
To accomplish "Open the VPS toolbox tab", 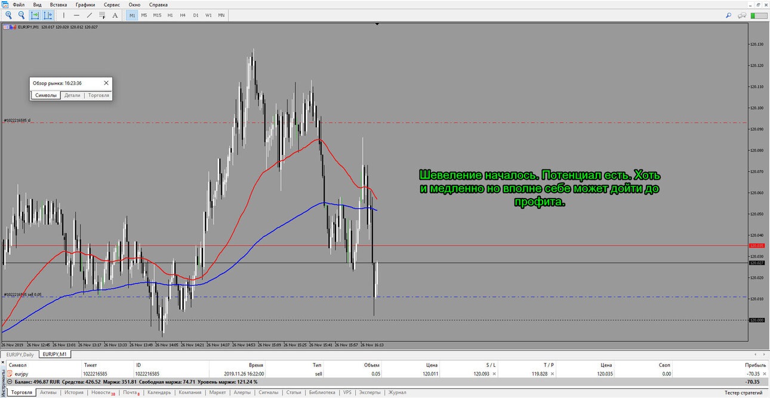I will [347, 393].
